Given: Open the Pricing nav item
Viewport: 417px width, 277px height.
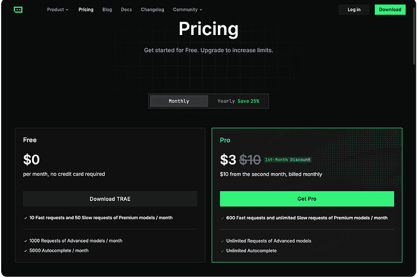Looking at the screenshot, I should [x=86, y=10].
